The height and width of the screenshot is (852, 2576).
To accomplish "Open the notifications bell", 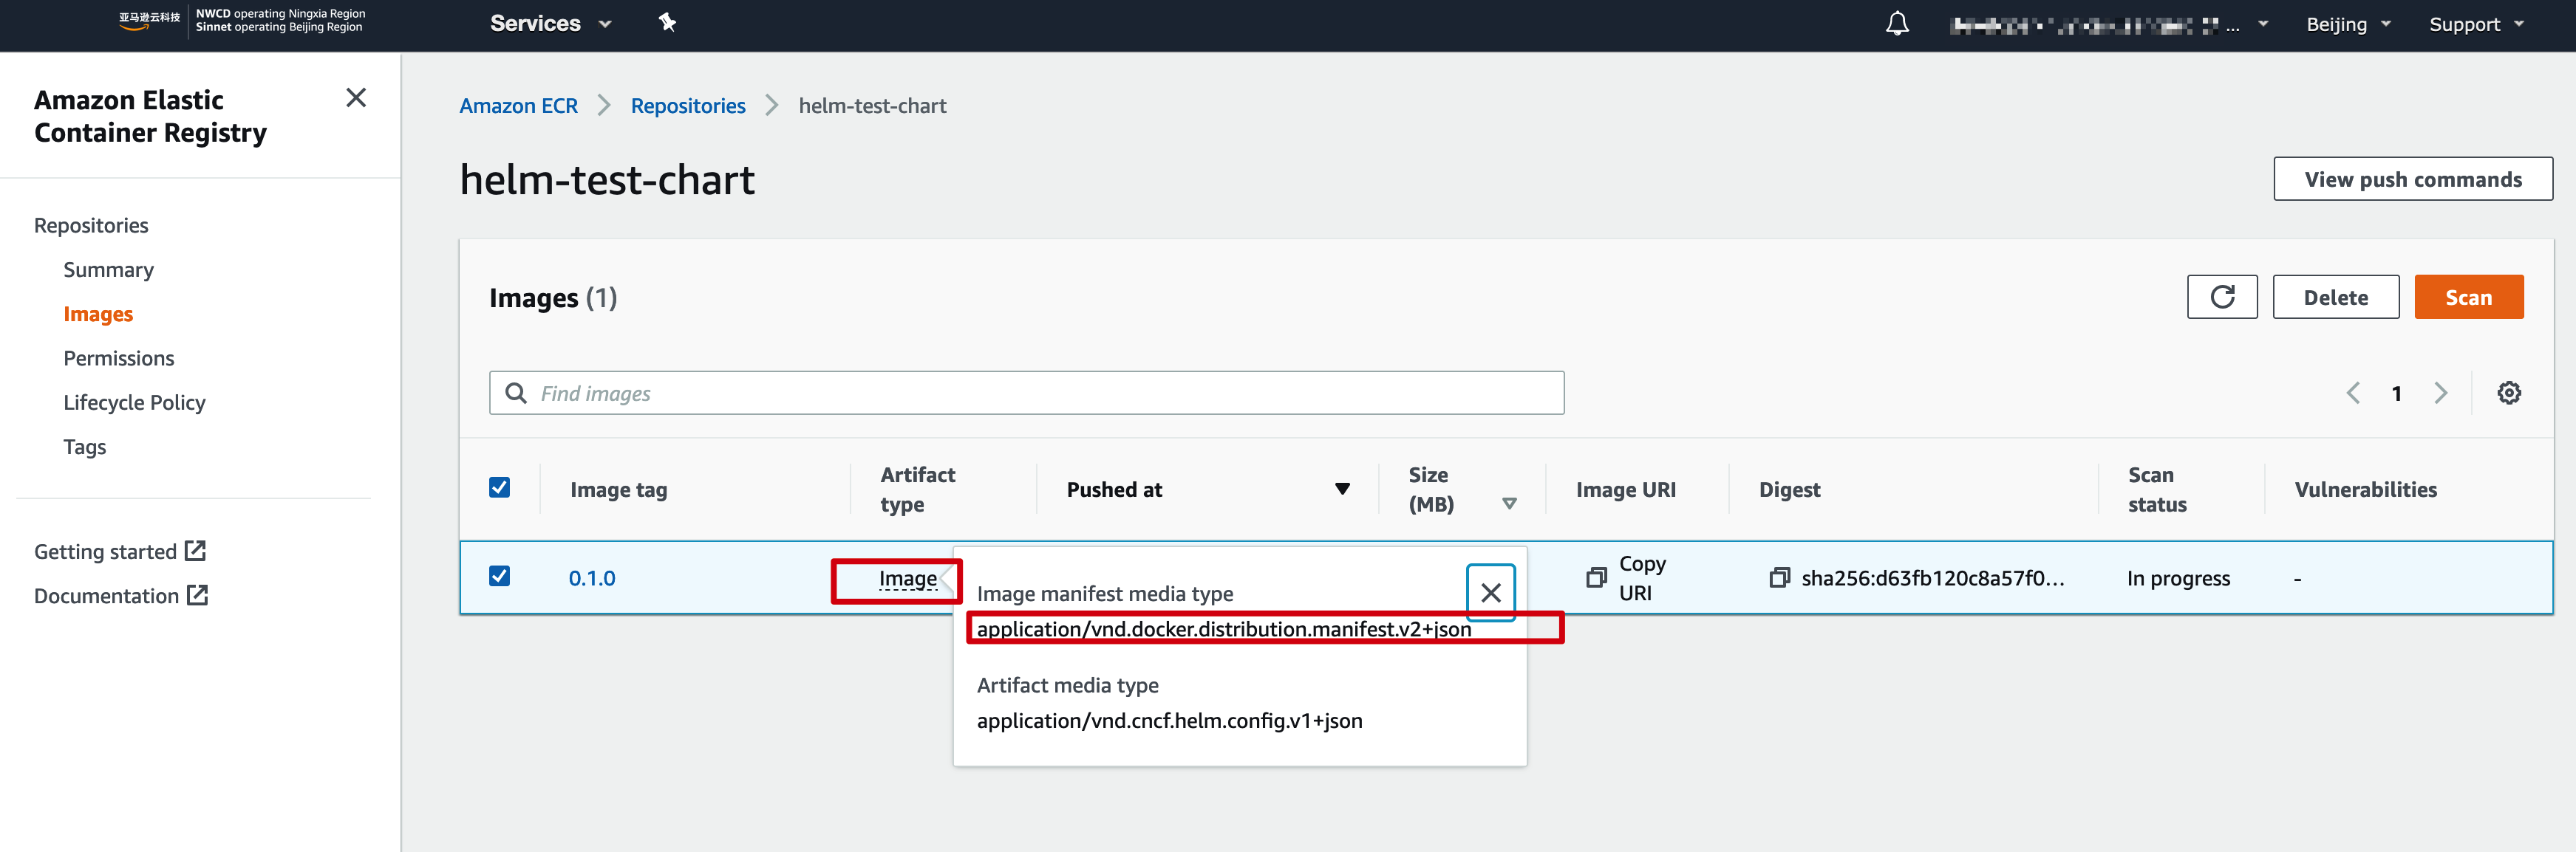I will 1897,22.
